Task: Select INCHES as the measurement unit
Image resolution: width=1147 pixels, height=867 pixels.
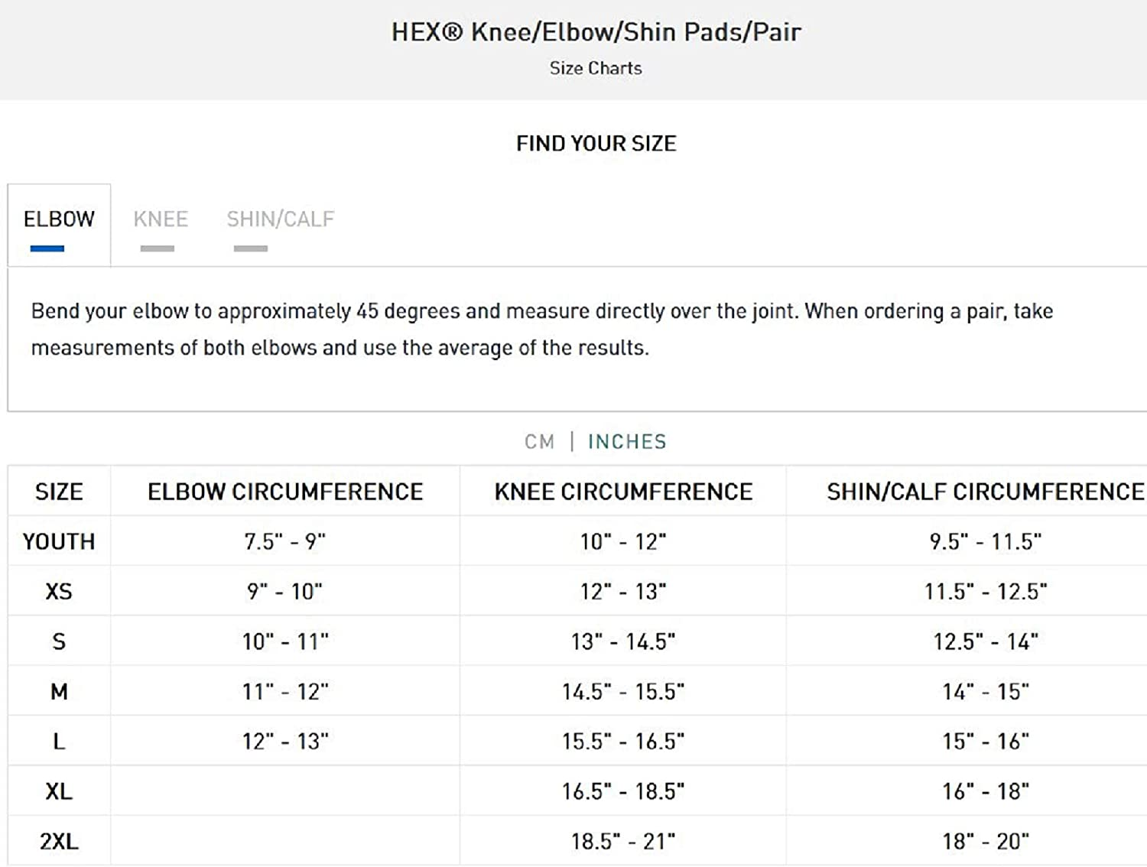Action: pyautogui.click(x=627, y=442)
